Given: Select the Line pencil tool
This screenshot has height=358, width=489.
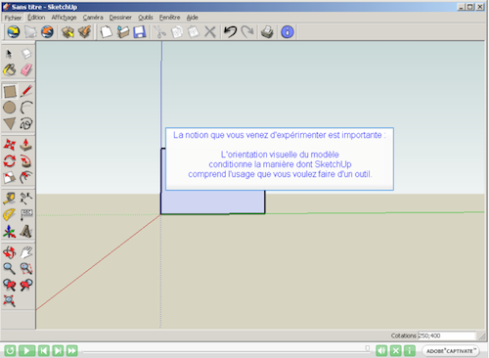Looking at the screenshot, I should coord(26,91).
